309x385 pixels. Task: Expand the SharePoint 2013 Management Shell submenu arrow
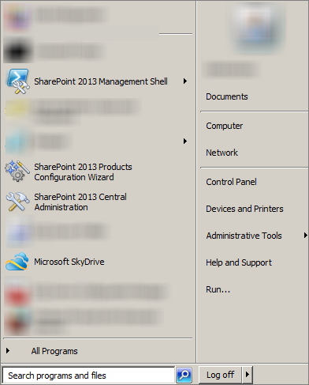pos(185,81)
